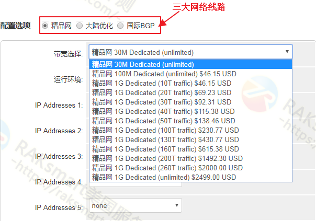Select the 大陆优化 radio option
Image resolution: width=316 pixels, height=221 pixels.
point(80,26)
